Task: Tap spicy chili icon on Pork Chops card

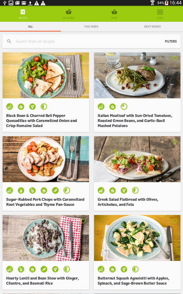Action: (x=55, y=190)
